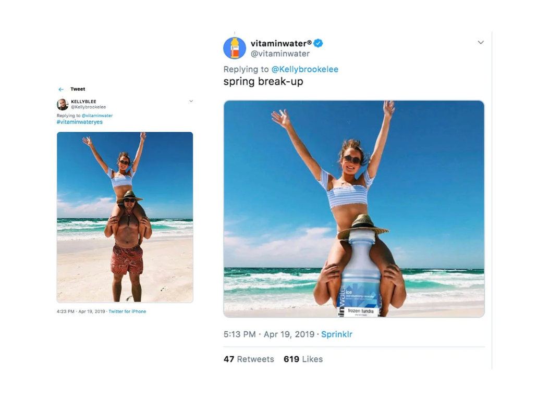
Task: Open the @Kellybrookelee reply mention link
Action: click(304, 69)
